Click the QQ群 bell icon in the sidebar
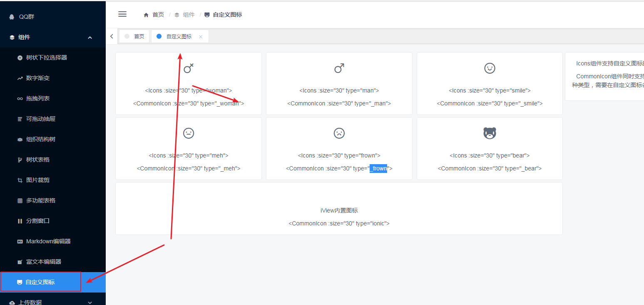This screenshot has width=644, height=305. click(x=11, y=16)
